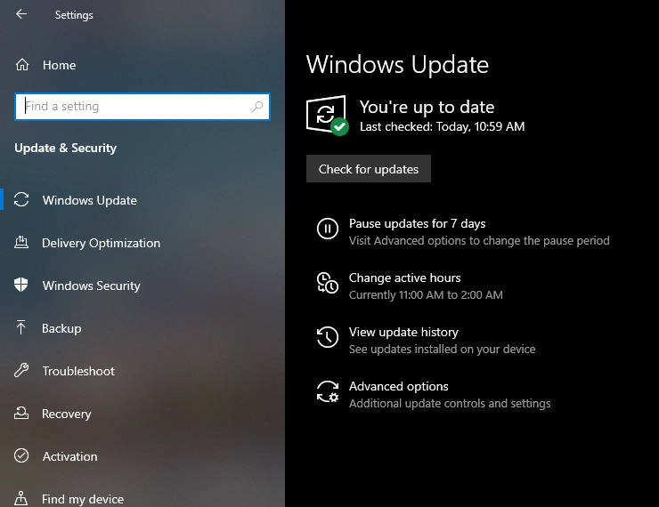659x507 pixels.
Task: Click the Backup arrow icon
Action: tap(20, 328)
